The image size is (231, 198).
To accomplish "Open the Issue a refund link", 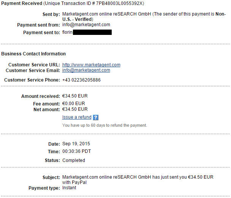I will click(77, 117).
